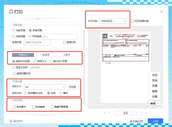Select 当前页面 radio button
172x127 pixels.
[x=13, y=30]
